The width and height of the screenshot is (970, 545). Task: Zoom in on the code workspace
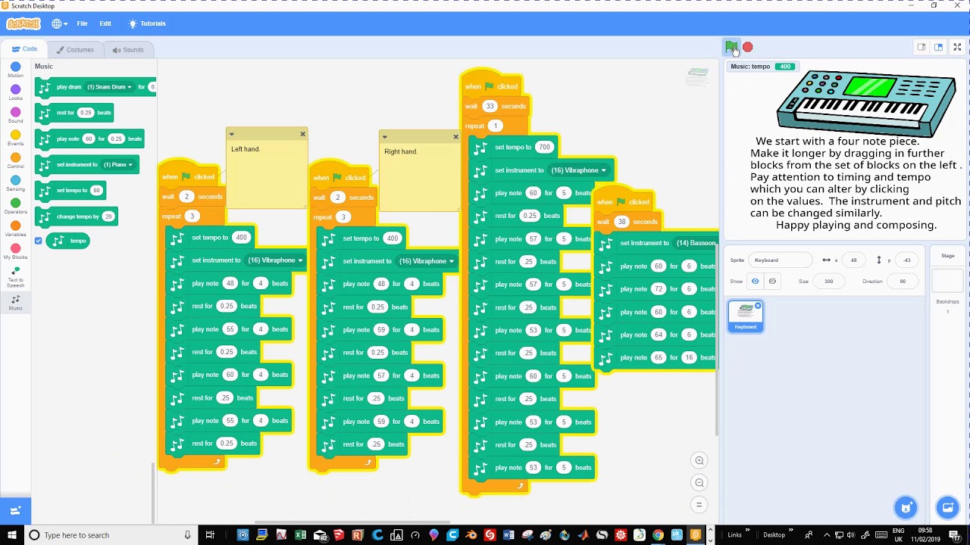click(699, 460)
